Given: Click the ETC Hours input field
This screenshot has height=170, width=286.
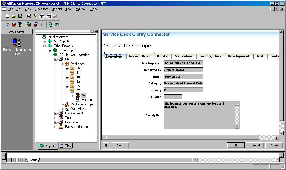Looking at the screenshot, I should [x=173, y=97].
